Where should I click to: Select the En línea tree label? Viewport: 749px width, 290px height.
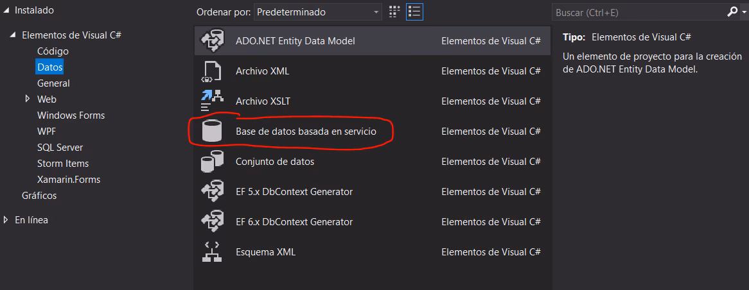(31, 220)
